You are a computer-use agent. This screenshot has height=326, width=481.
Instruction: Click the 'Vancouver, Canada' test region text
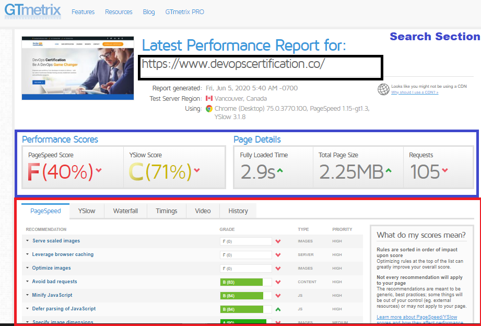coord(241,99)
